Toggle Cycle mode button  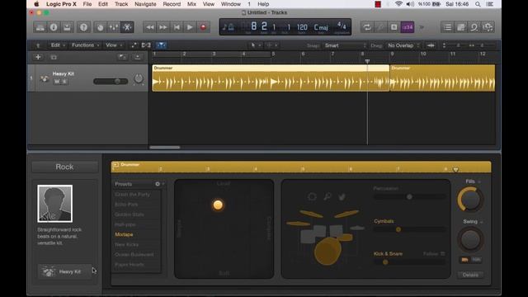click(367, 27)
